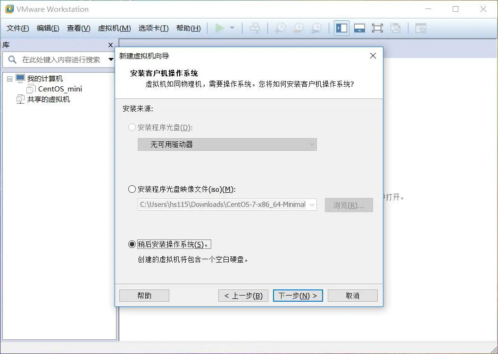Click the green Power On play icon

click(219, 28)
